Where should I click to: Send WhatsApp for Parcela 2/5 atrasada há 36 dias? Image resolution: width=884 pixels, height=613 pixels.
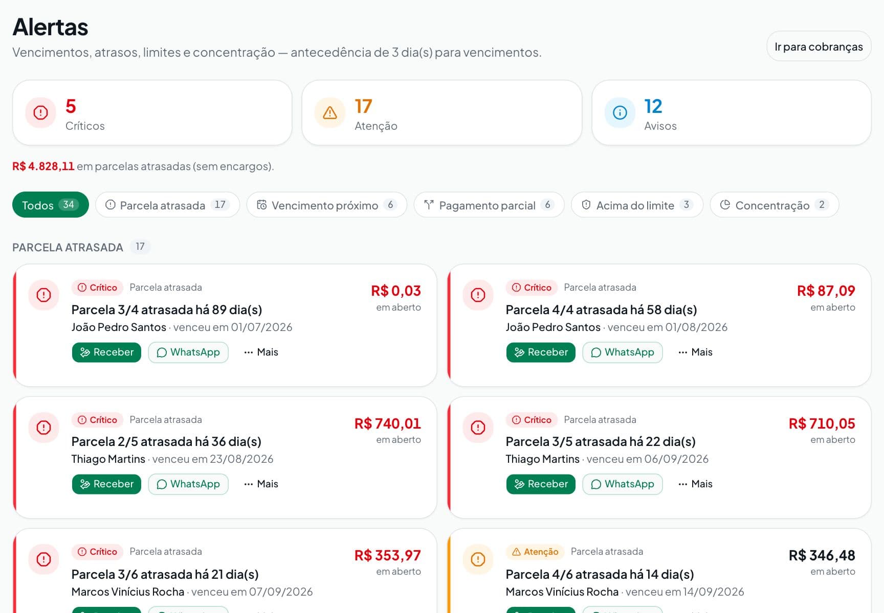point(188,484)
